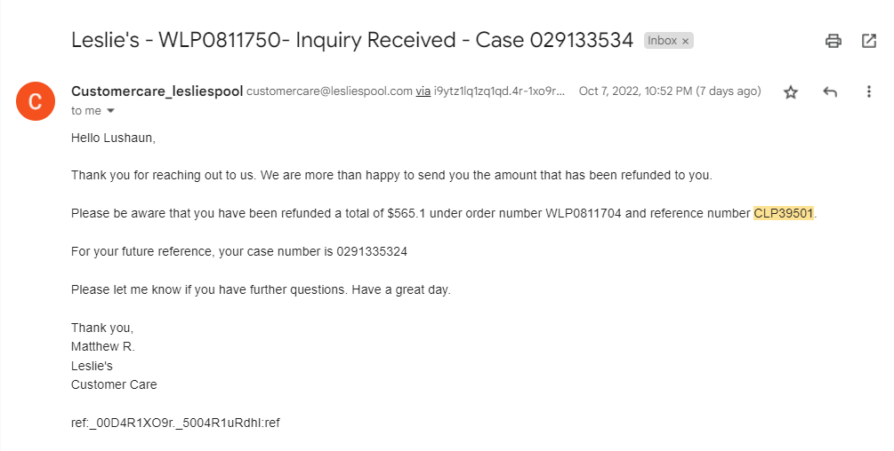Click the email subject line heading

pyautogui.click(x=352, y=40)
